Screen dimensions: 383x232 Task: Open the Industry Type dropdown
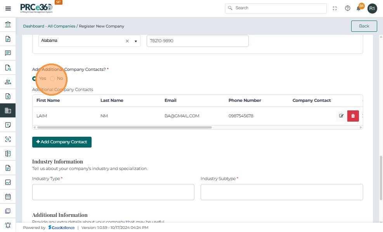point(113,192)
